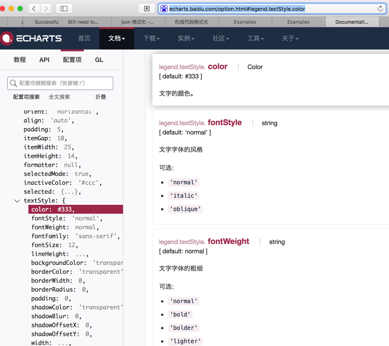Select 'itemGap: 10' tree row
Screen dimensions: 389x346
click(45, 138)
